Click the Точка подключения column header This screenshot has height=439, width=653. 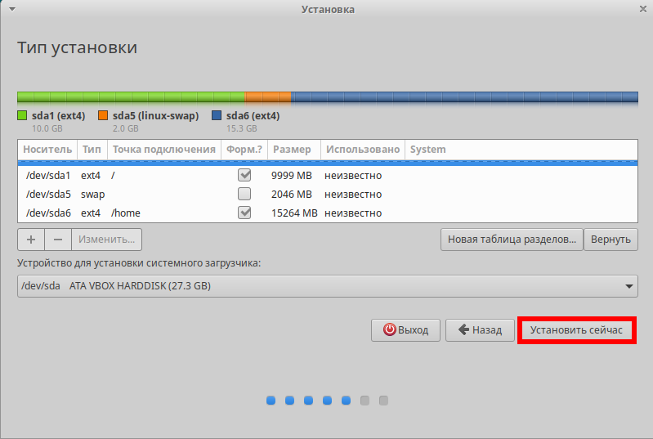pyautogui.click(x=164, y=150)
